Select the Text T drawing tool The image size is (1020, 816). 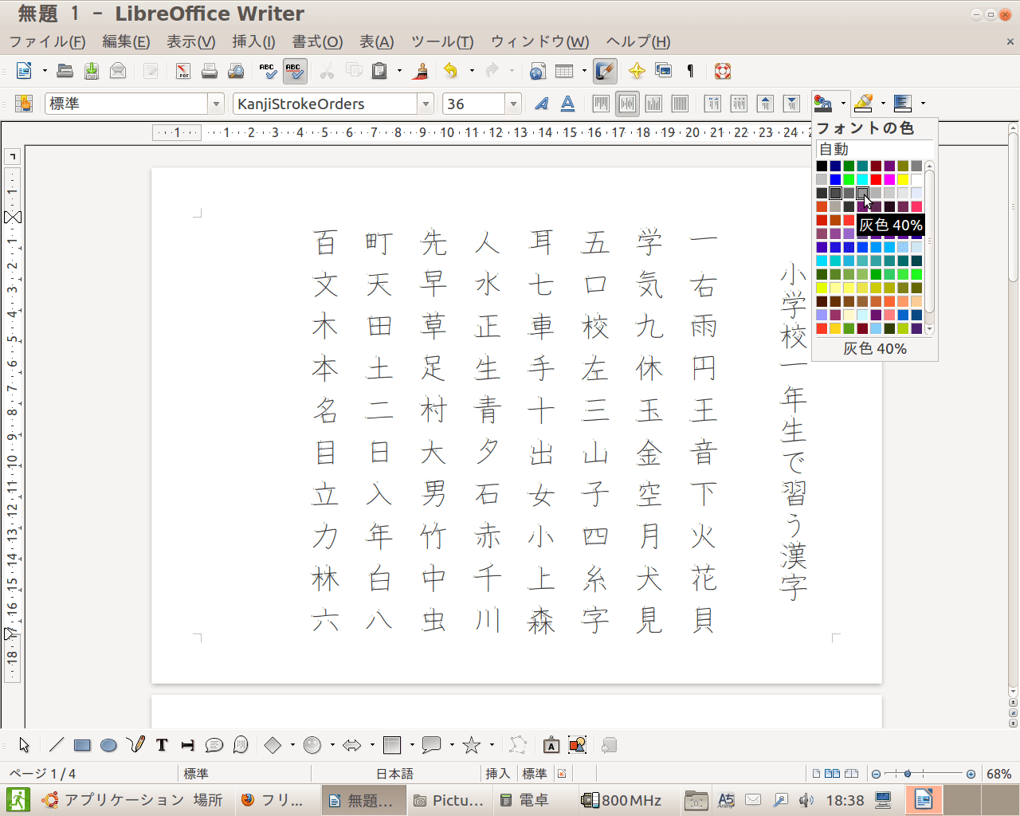coord(162,745)
